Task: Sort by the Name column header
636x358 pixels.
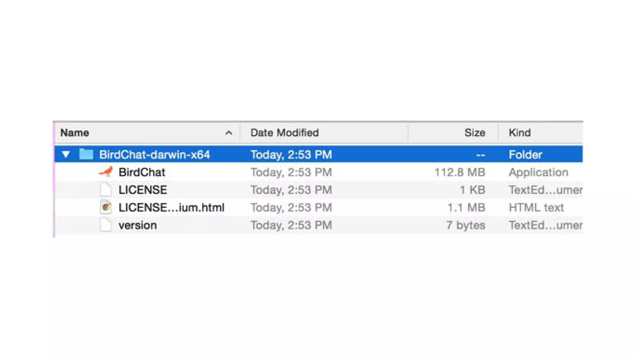Action: coord(75,133)
